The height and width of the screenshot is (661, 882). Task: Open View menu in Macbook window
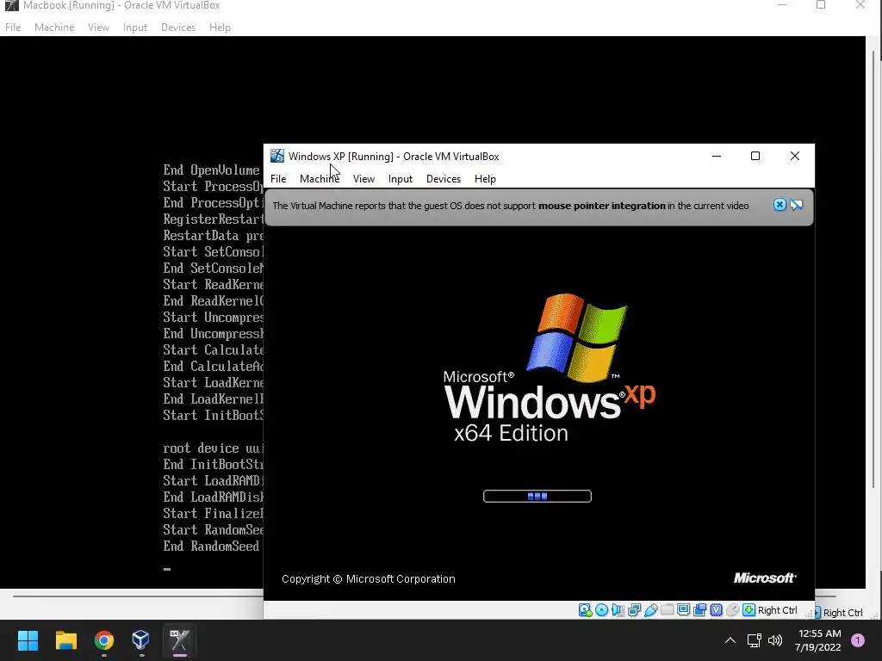click(98, 28)
